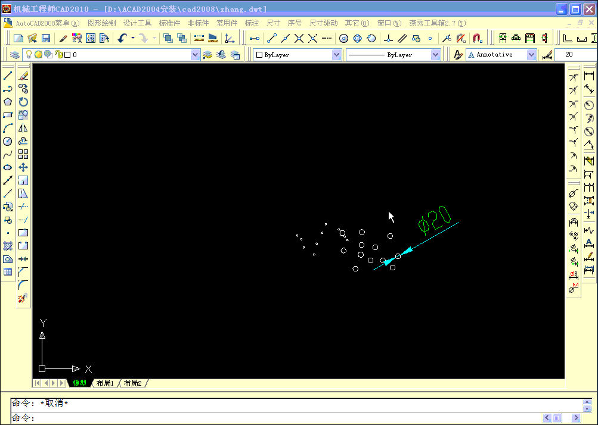Select the Diameter dimension tool
Screen dimensions: 598x425
pos(589,132)
